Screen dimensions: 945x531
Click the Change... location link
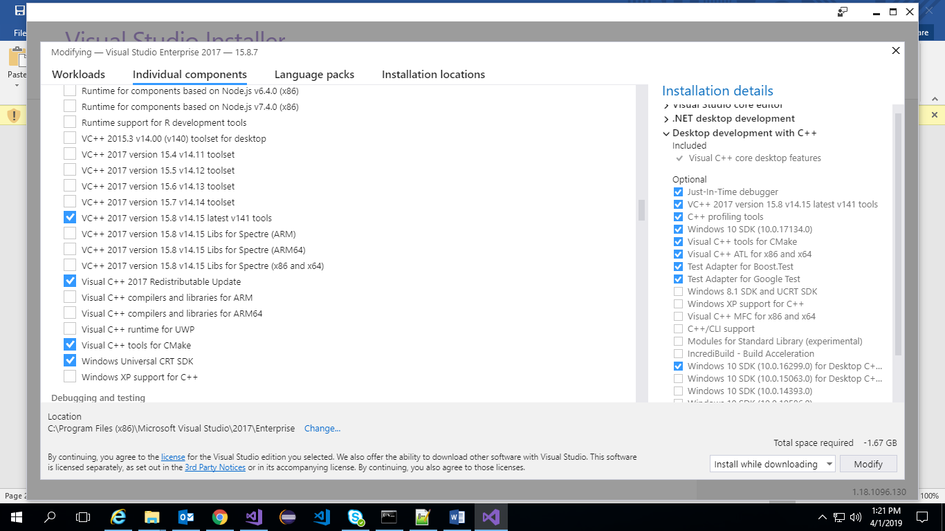point(322,429)
